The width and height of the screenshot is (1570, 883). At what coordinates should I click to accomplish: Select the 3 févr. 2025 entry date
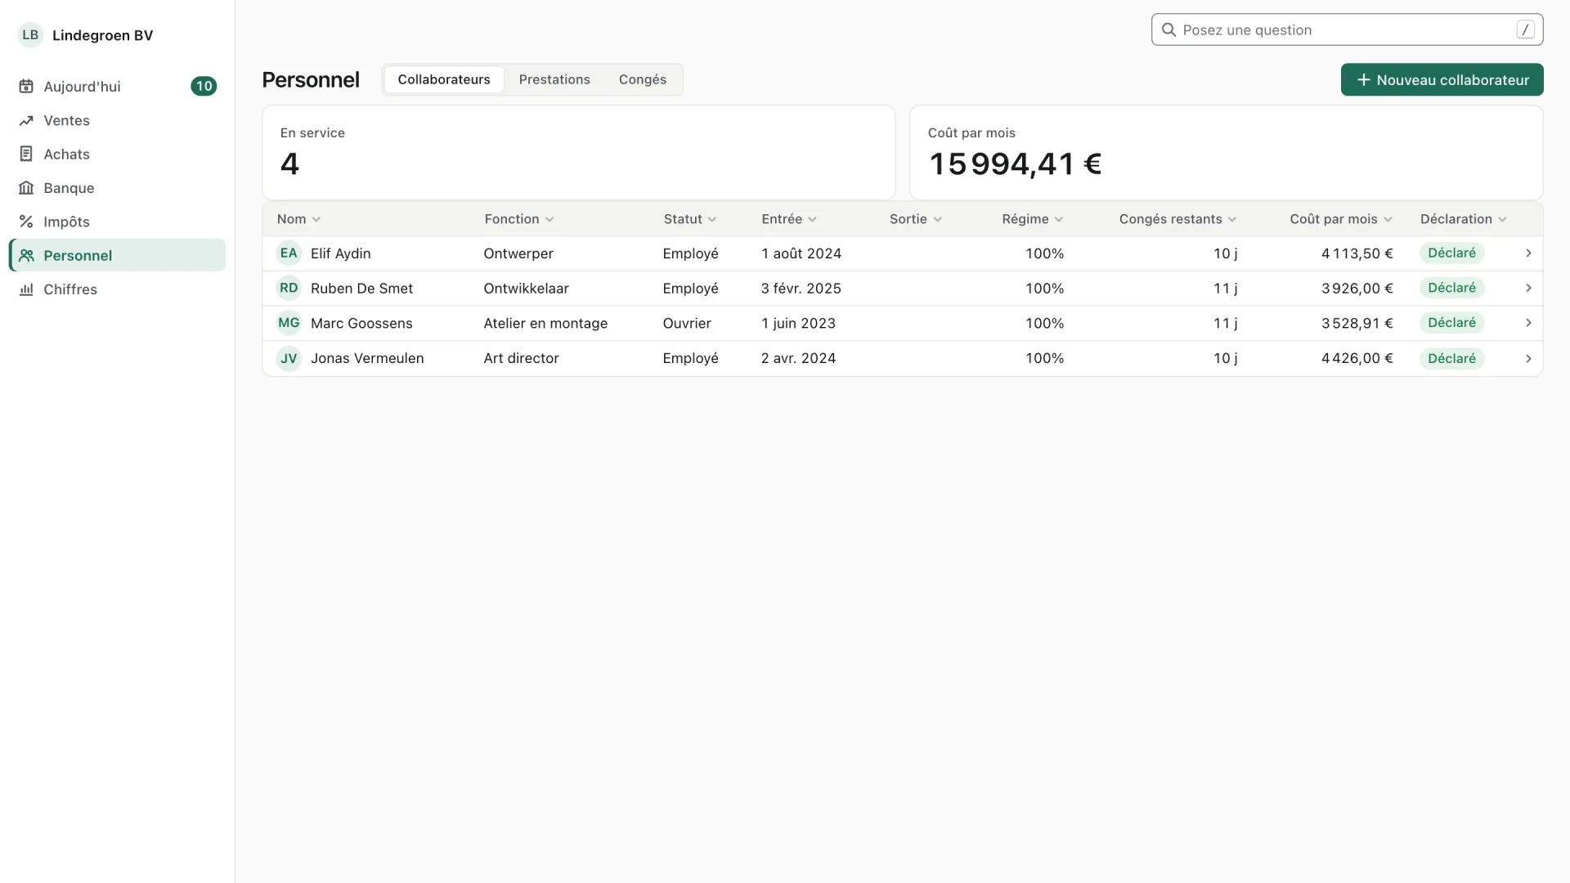click(x=801, y=289)
